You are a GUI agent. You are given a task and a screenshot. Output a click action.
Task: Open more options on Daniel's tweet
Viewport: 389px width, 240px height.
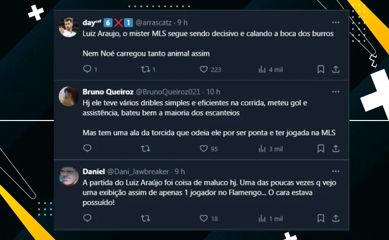click(335, 172)
